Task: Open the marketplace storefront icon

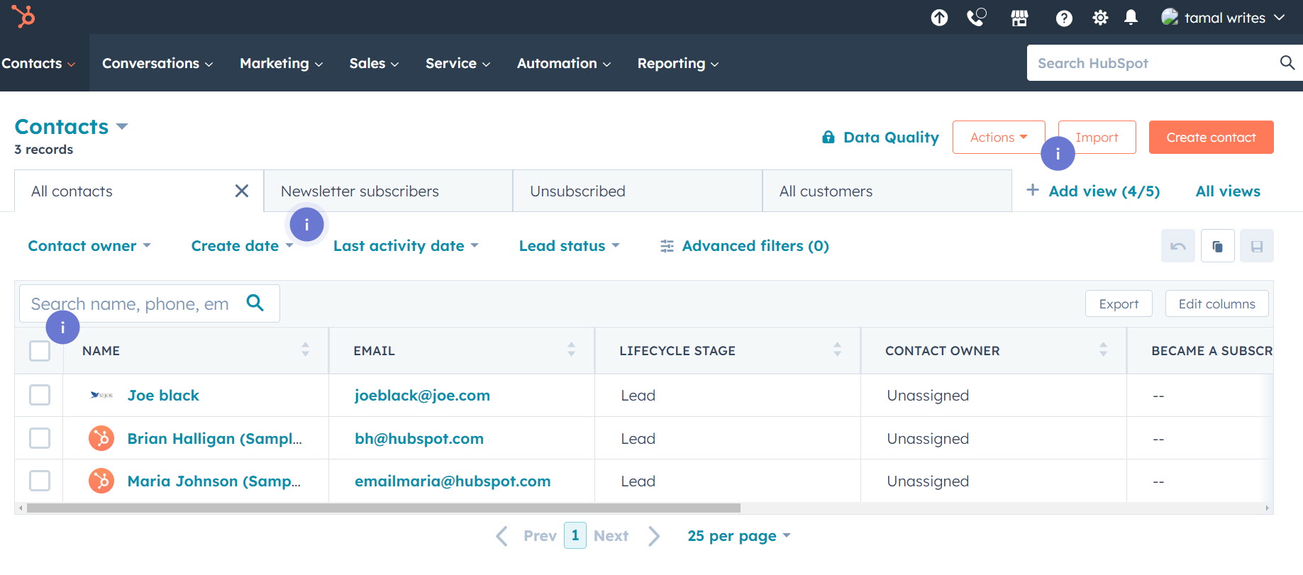Action: 1019,18
